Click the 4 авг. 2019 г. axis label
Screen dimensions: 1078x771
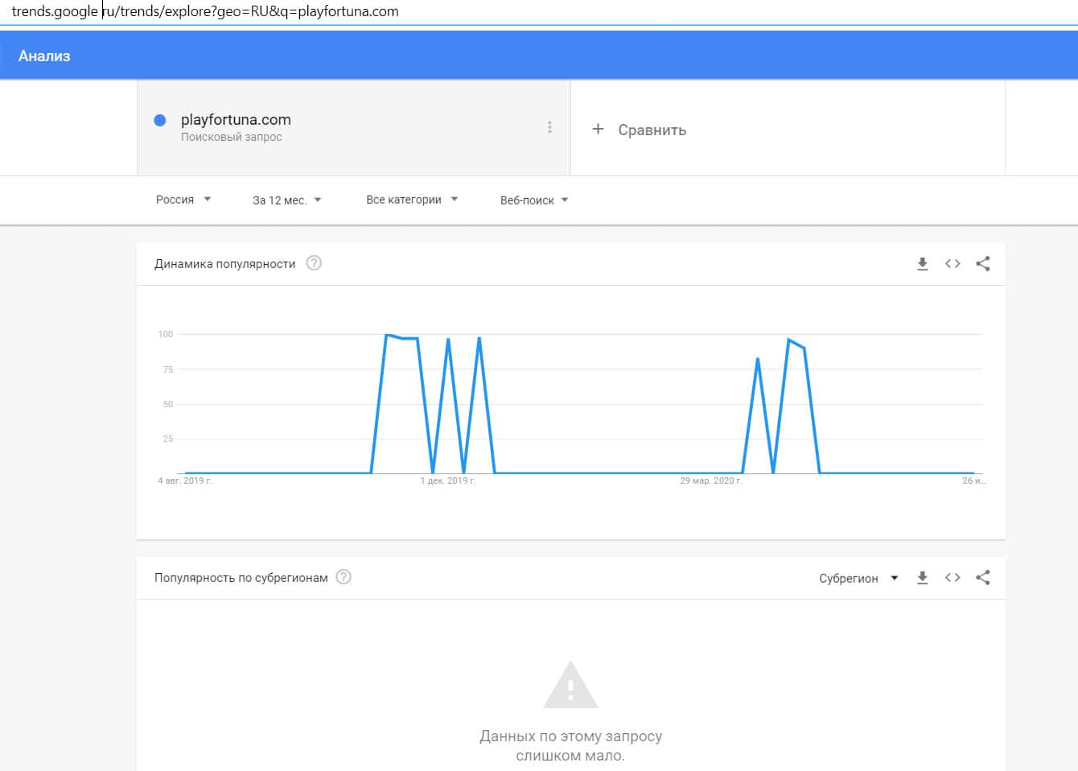pos(185,480)
